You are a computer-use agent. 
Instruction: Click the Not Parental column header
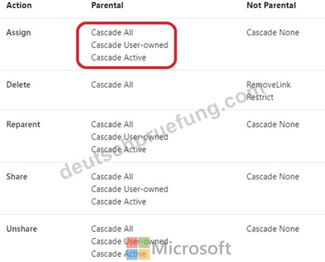(271, 6)
